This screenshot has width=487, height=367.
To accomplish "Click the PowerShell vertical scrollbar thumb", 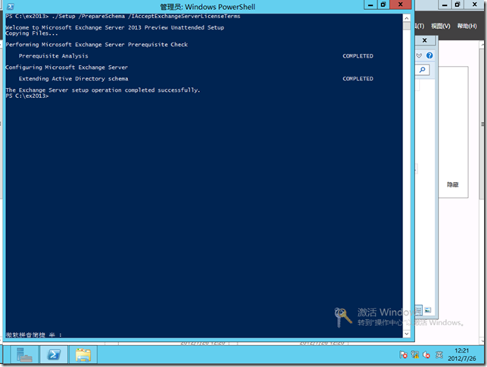I will point(407,26).
